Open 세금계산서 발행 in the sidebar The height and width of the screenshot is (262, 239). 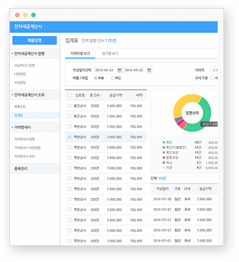point(24,66)
